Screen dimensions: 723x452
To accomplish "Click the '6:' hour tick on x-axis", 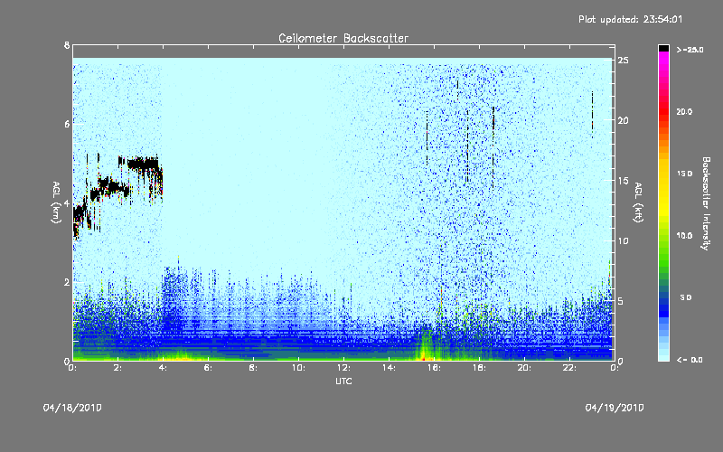I will [209, 368].
